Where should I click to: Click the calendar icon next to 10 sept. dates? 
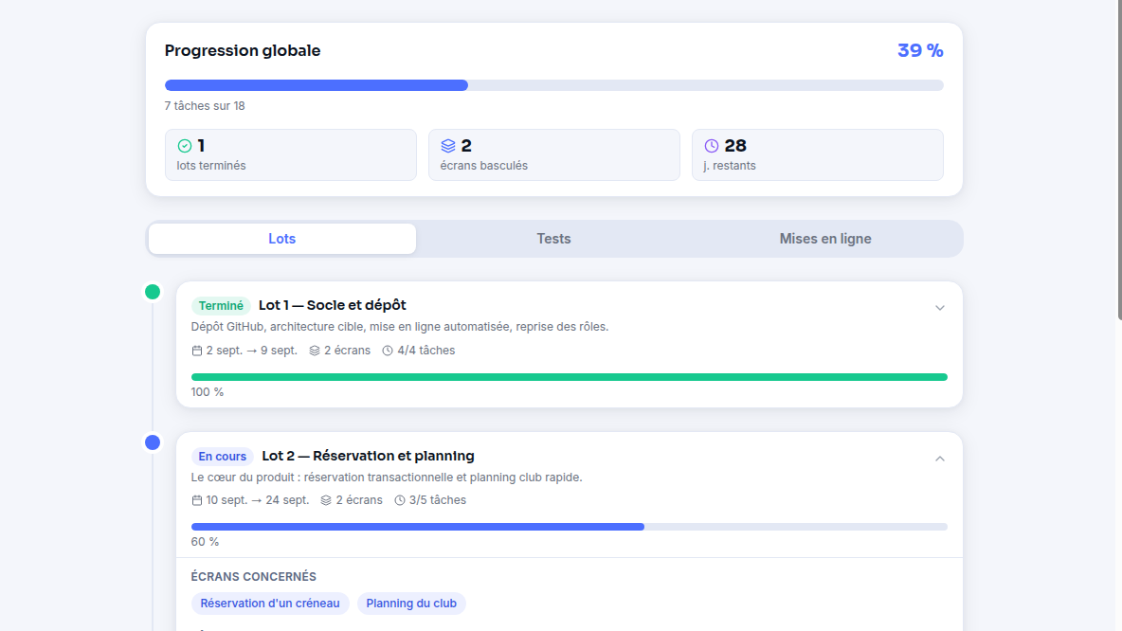tap(197, 500)
